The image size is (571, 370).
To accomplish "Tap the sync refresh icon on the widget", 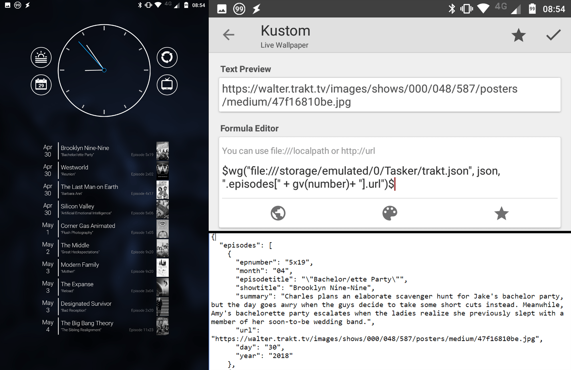I will pos(167,57).
